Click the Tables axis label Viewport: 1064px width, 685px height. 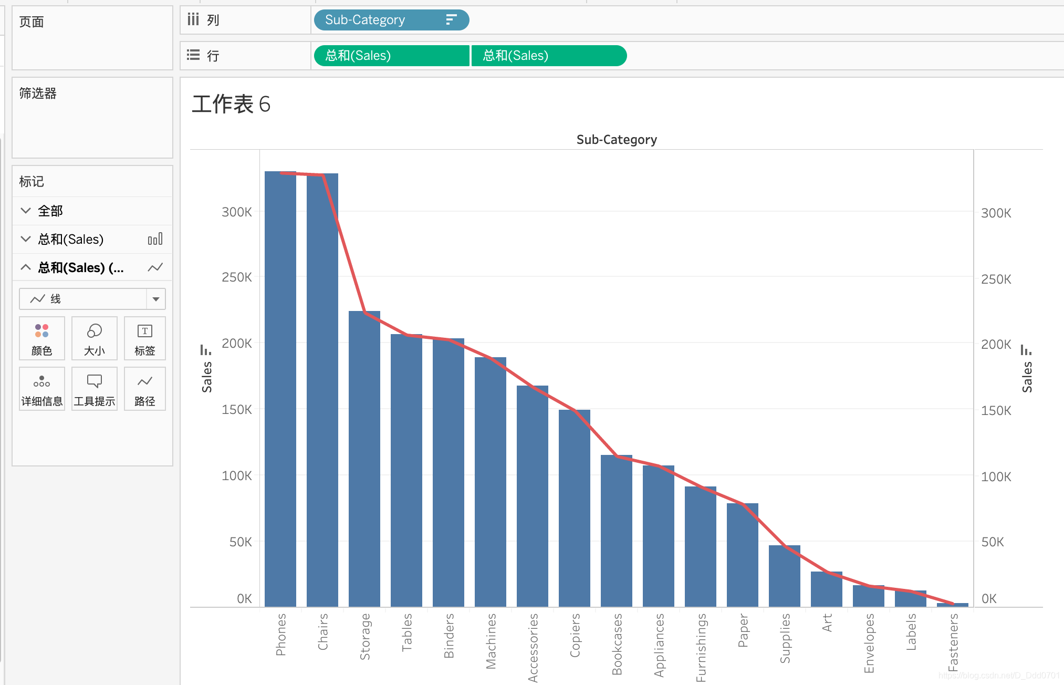(x=407, y=632)
